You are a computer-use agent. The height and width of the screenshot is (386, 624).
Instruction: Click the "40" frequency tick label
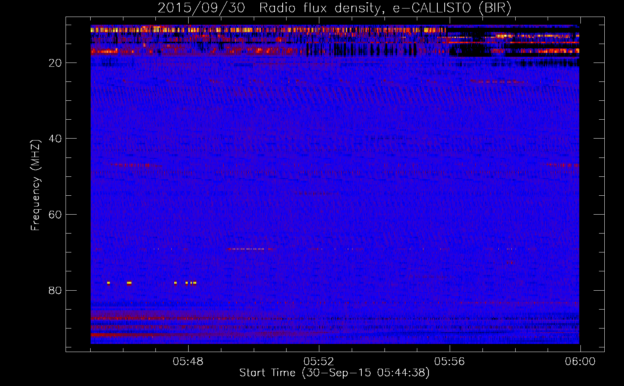56,139
